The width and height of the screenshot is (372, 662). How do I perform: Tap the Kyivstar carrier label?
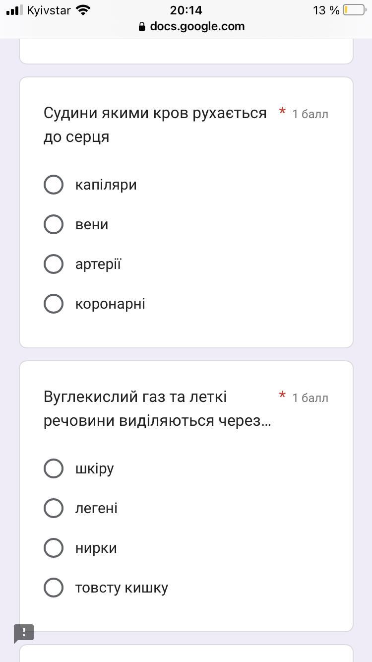tap(49, 10)
